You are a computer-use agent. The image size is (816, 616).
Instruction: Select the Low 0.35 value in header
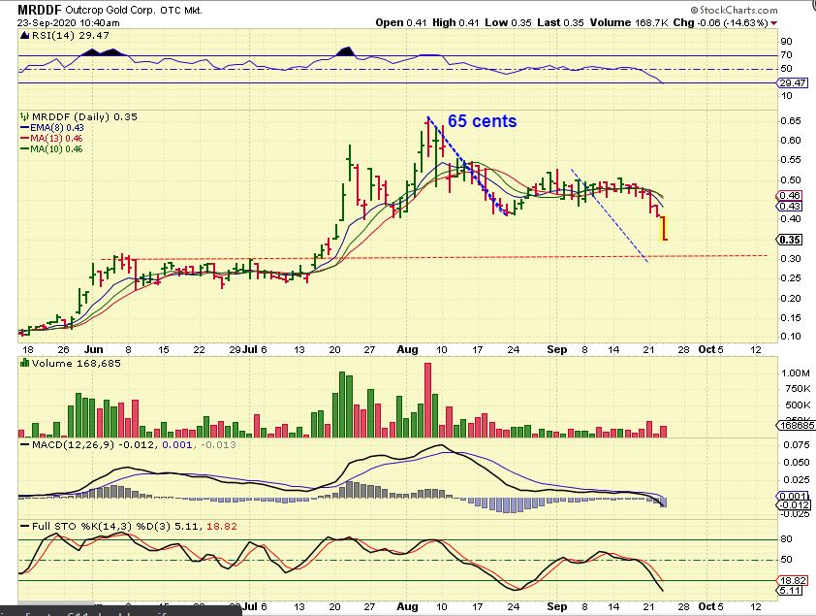(508, 23)
